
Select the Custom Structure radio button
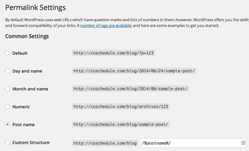[8, 142]
